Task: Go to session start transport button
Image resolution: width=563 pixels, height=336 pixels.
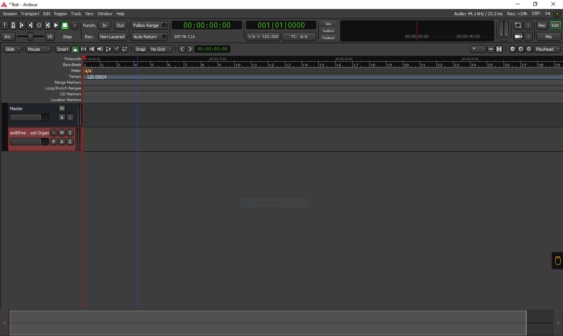Action: coord(22,25)
